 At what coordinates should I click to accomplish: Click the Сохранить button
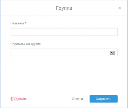(x=103, y=99)
